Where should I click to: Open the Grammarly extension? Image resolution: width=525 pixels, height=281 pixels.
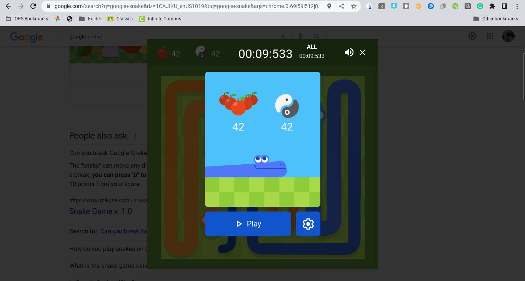point(480,6)
